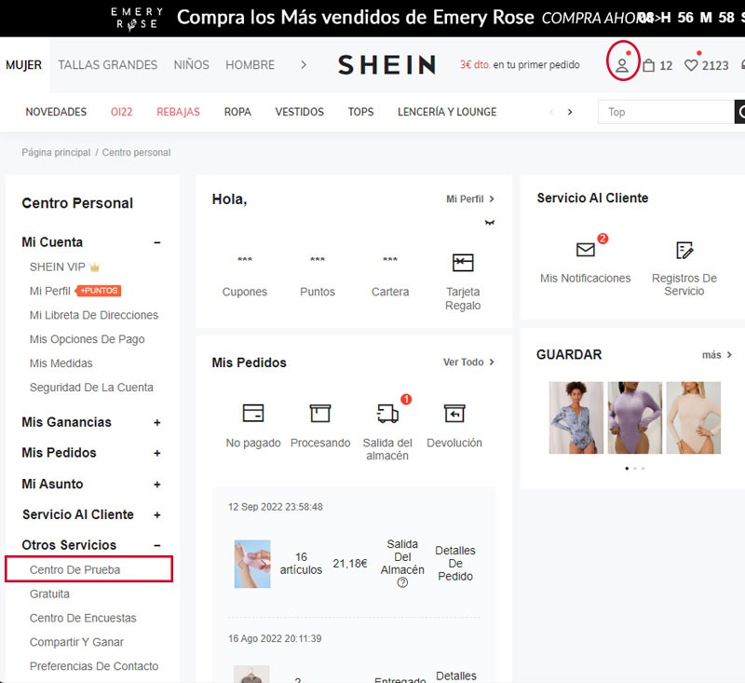Expand the Mis Pedidos sidebar section
This screenshot has width=745, height=683.
[x=157, y=454]
